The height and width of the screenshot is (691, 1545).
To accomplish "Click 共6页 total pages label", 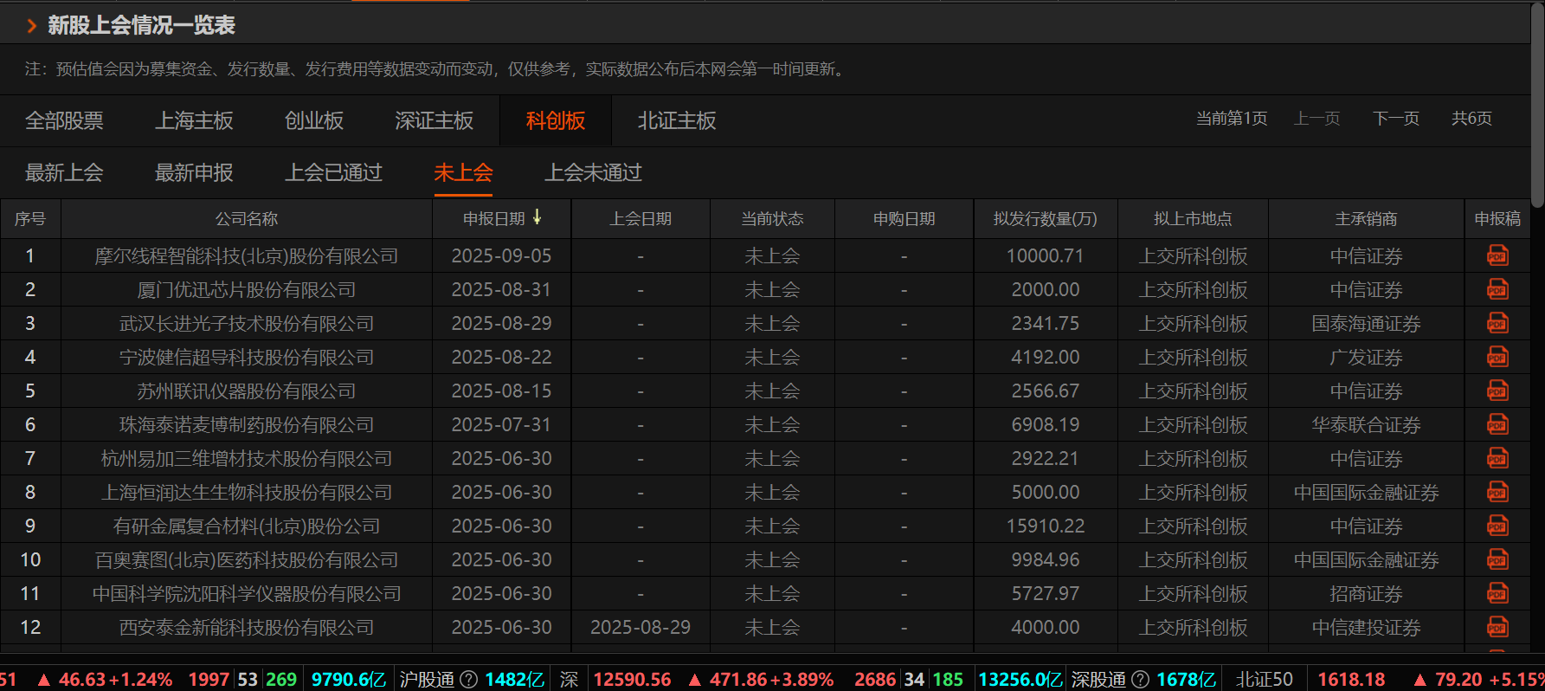I will (1471, 119).
